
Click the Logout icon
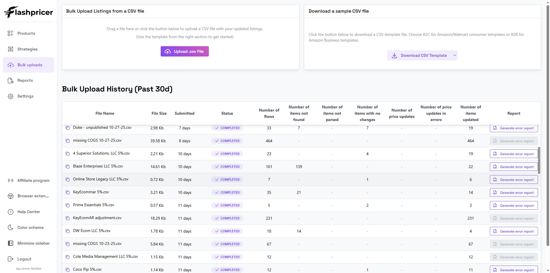click(11, 259)
